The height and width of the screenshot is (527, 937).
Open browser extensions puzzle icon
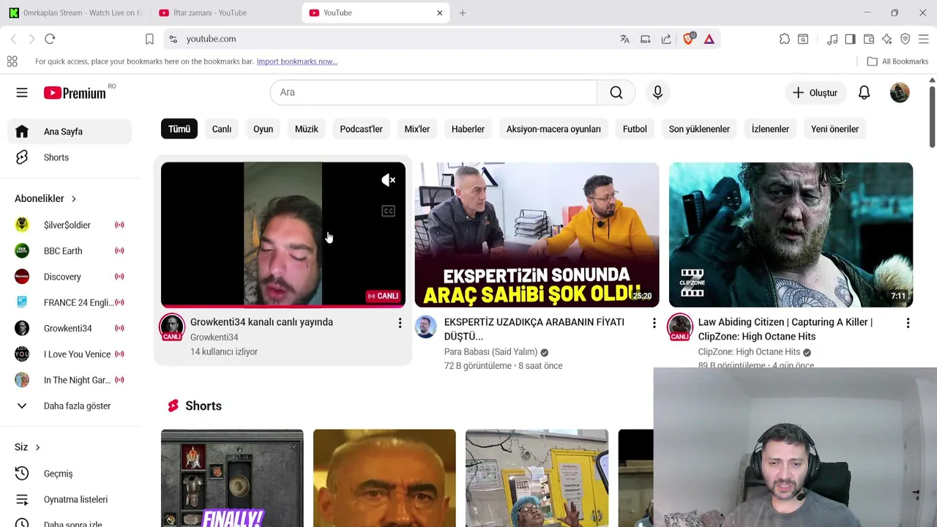click(x=785, y=39)
